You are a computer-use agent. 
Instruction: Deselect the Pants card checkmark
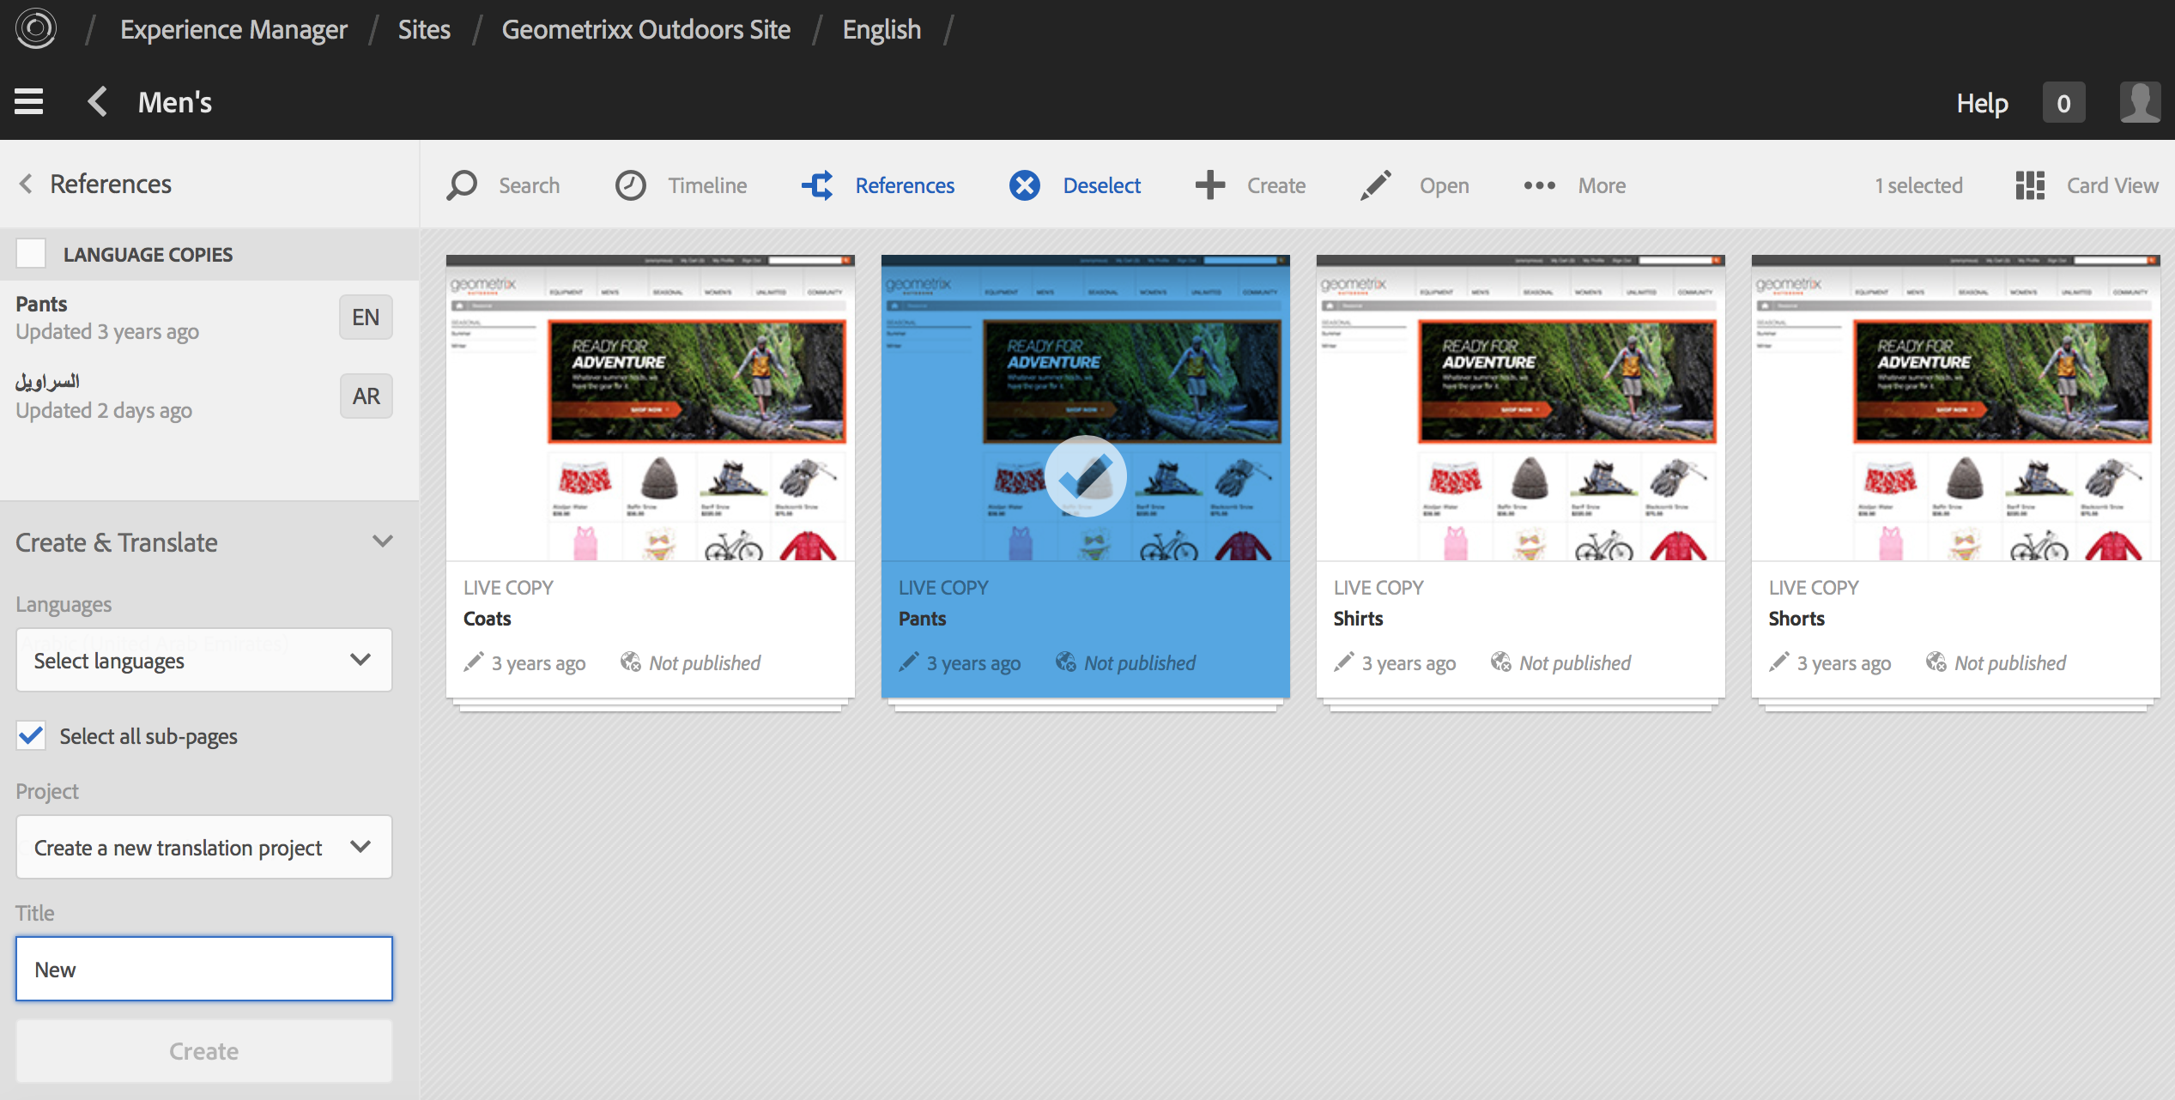pyautogui.click(x=1085, y=476)
